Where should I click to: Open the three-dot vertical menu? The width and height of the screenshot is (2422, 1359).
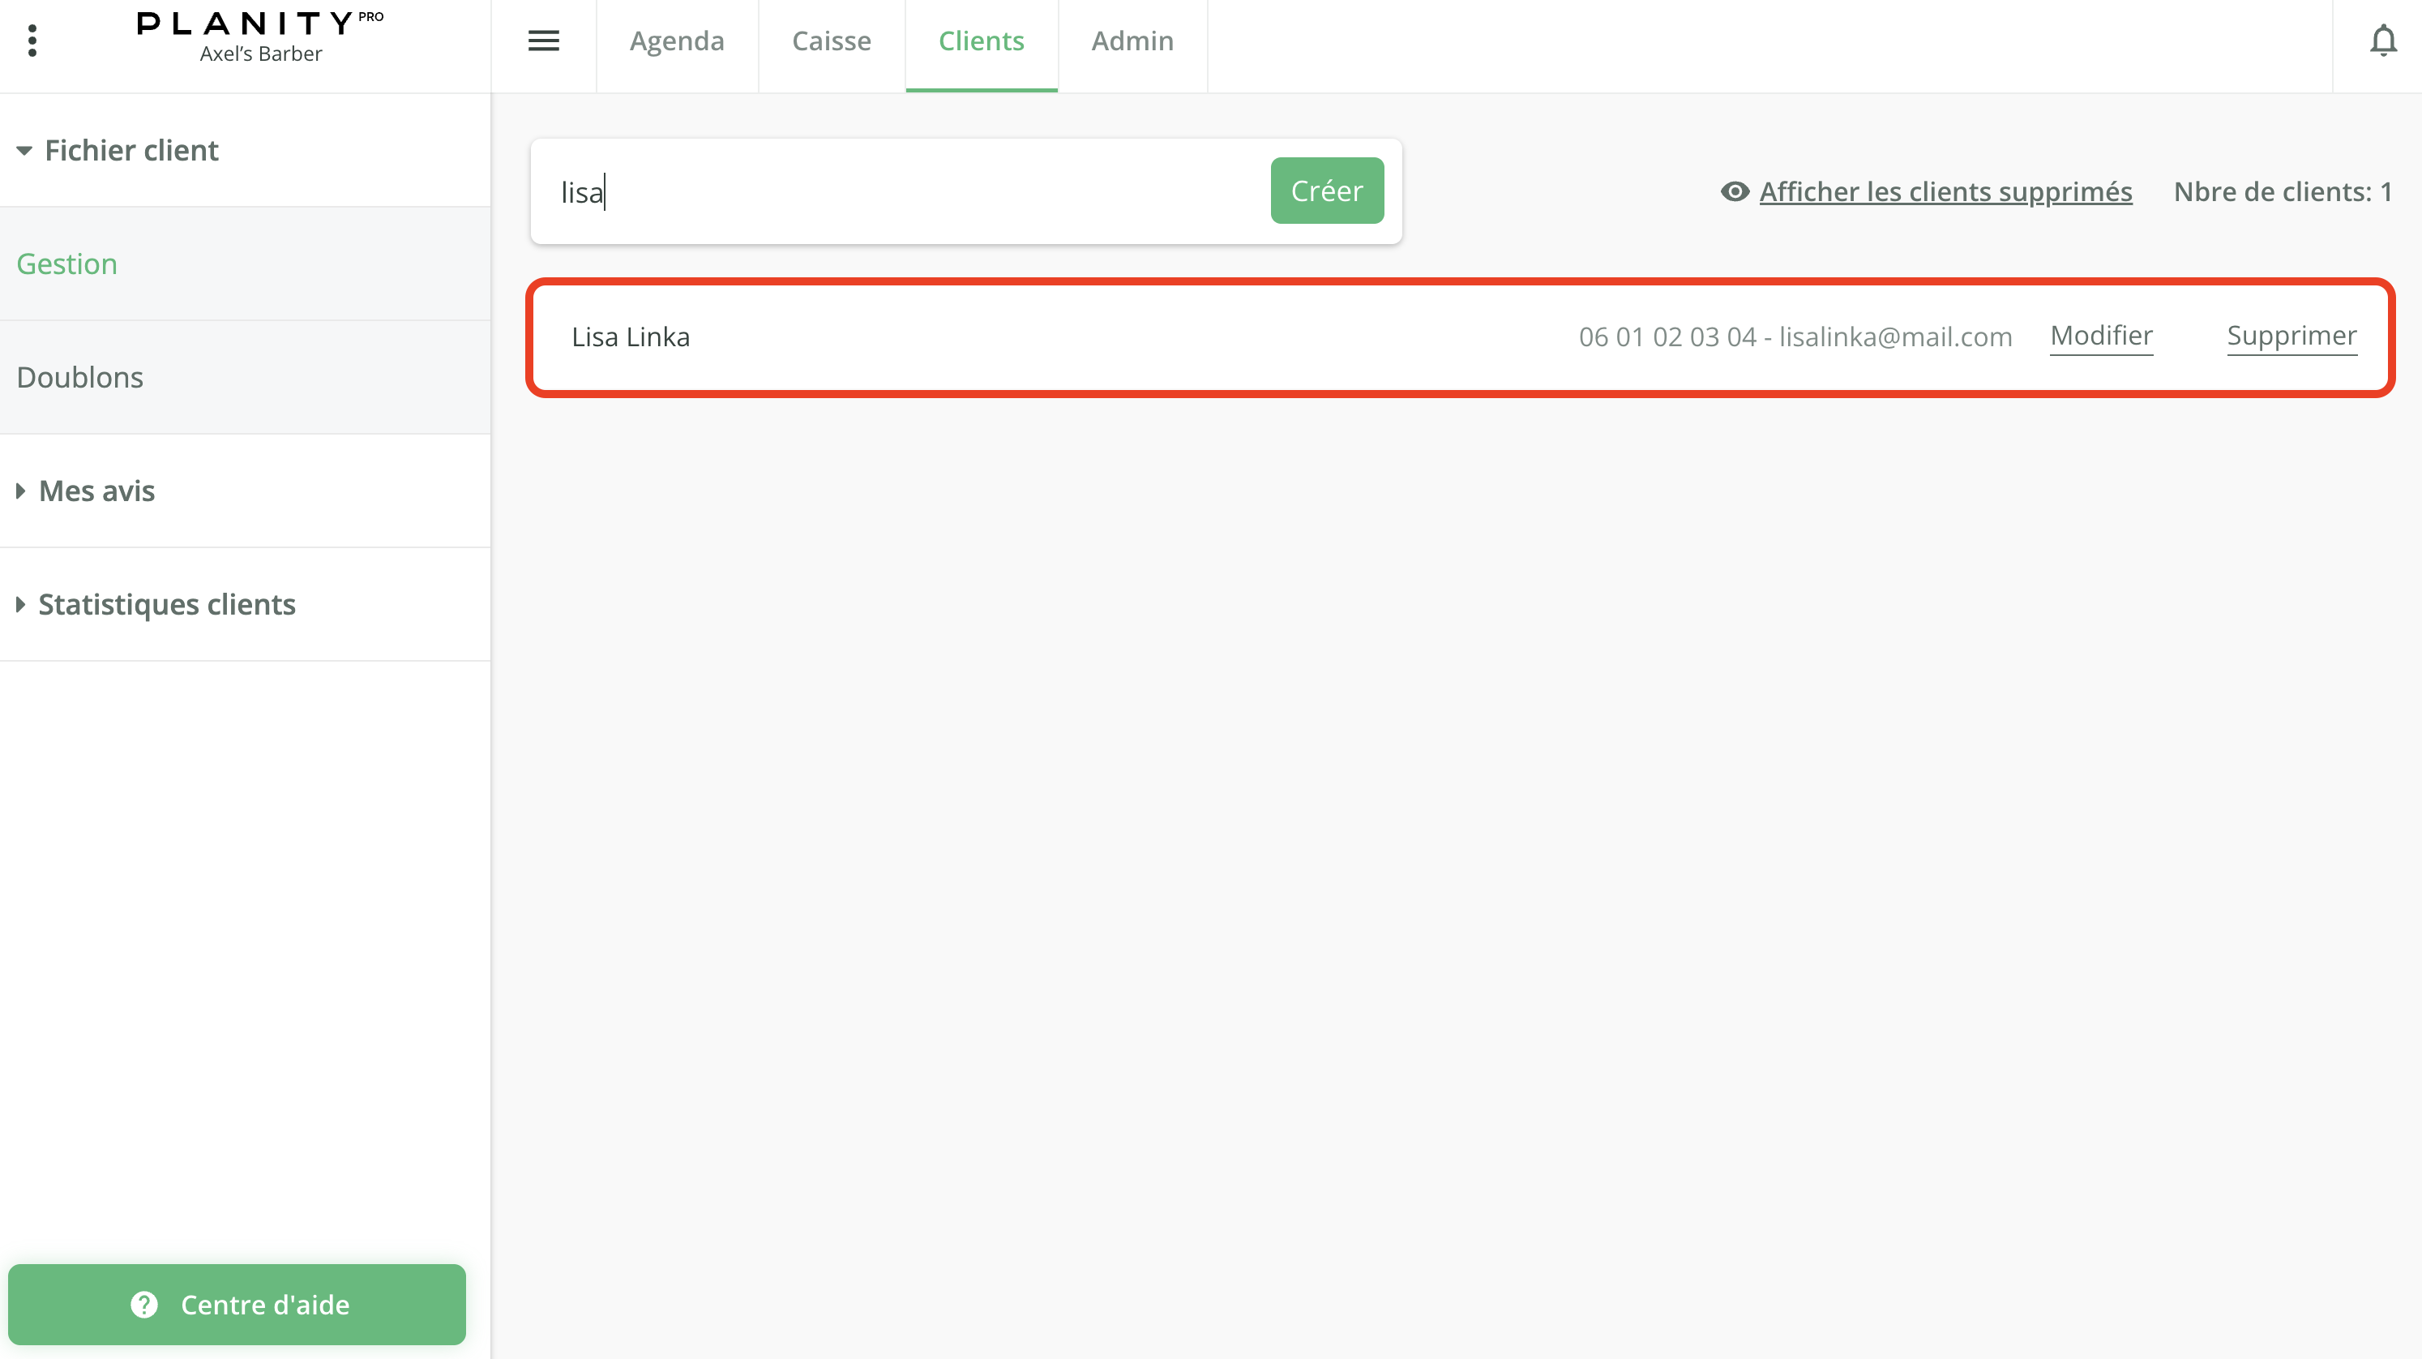point(33,41)
